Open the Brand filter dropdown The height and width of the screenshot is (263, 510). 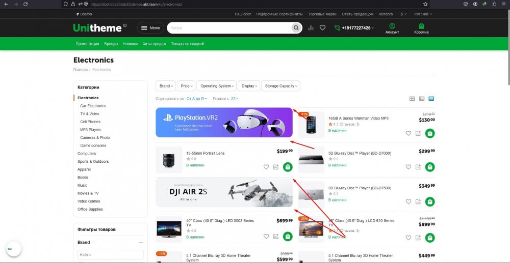tap(166, 86)
